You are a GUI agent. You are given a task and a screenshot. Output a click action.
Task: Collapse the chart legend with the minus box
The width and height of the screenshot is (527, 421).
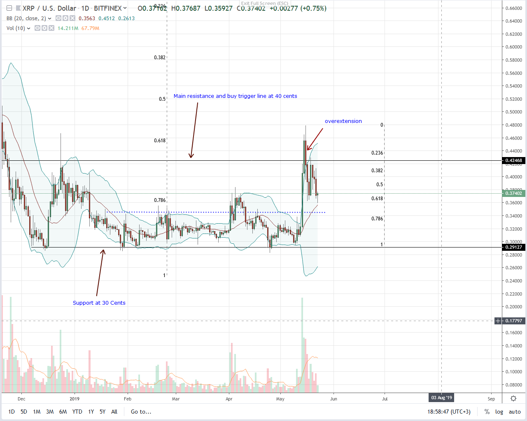pos(9,8)
